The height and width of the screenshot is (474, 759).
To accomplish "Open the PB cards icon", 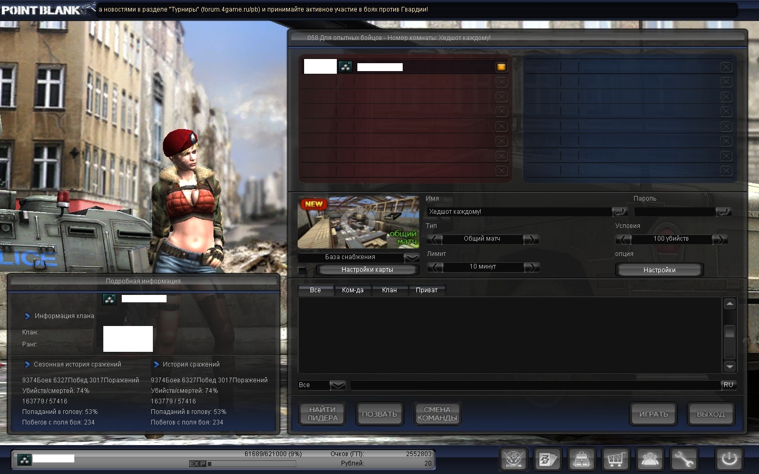I will point(547,459).
